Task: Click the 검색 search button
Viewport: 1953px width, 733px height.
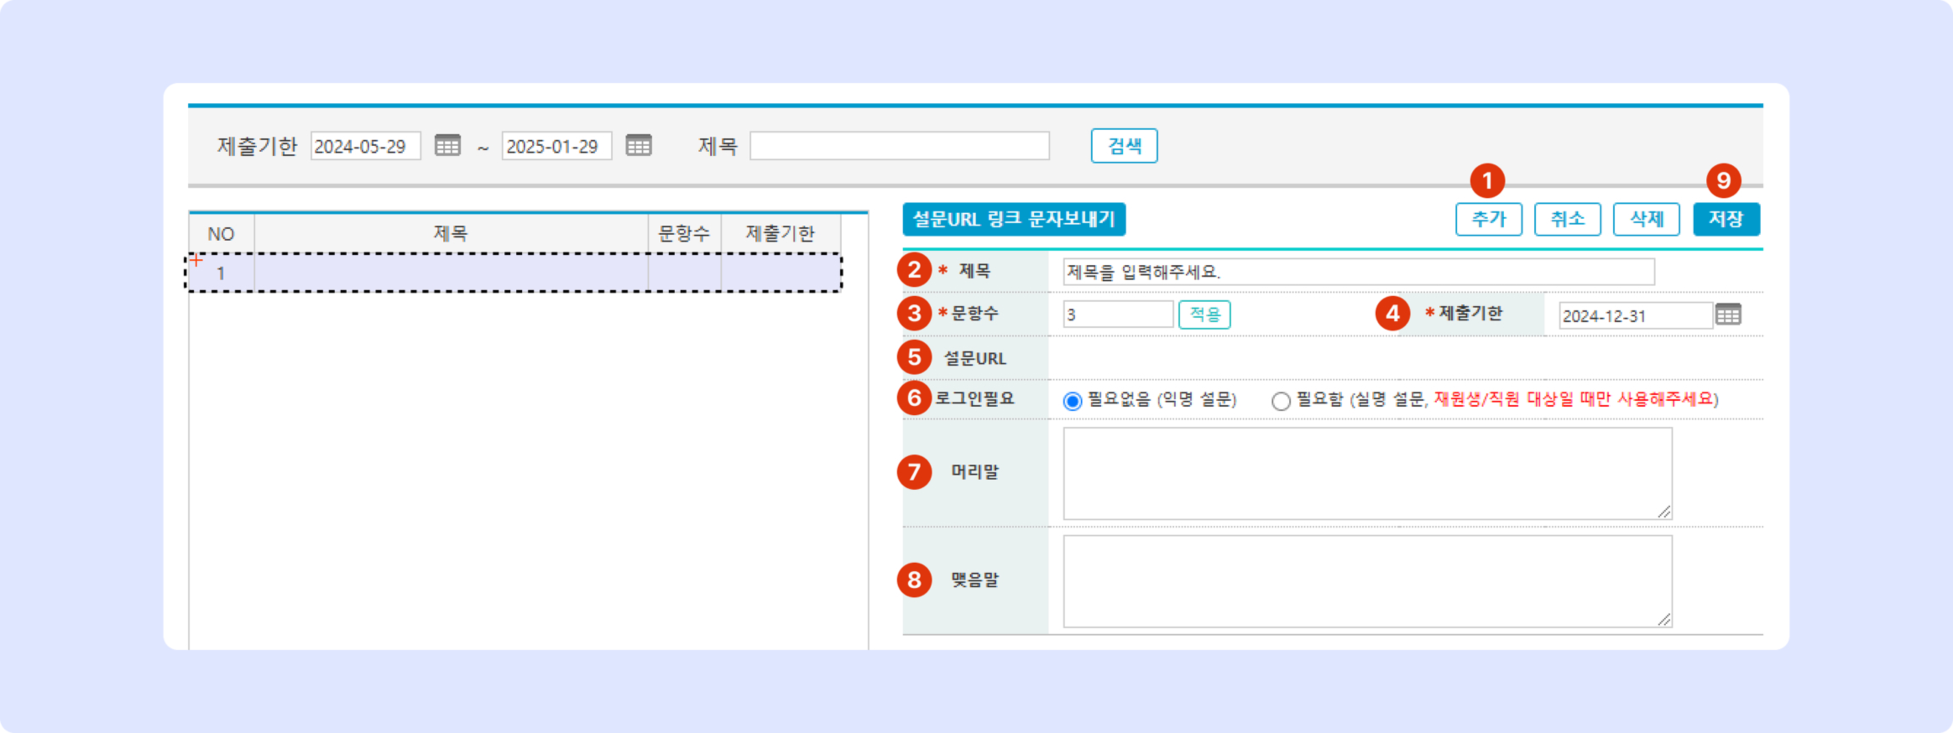Action: (x=1124, y=145)
